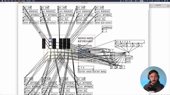170x95 pixels.
Task: Click the send $10-color object
Action: [66, 22]
